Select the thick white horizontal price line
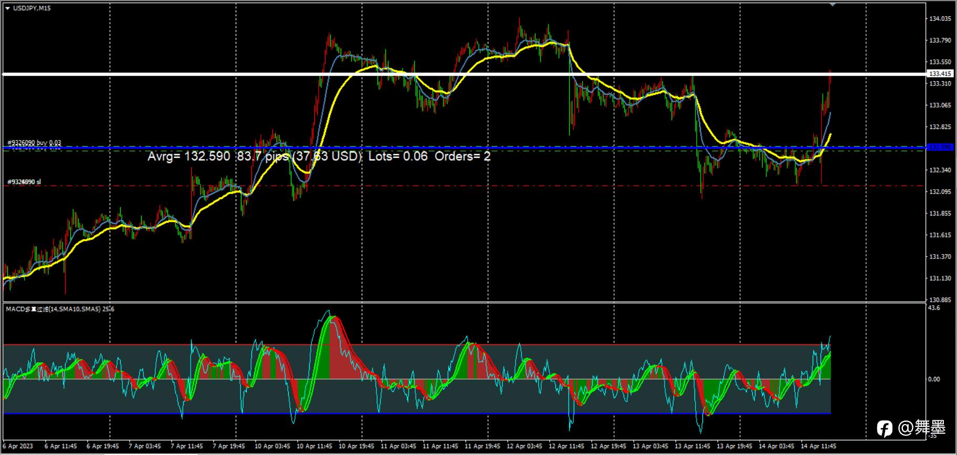Screen dimensions: 957x455 [464, 74]
